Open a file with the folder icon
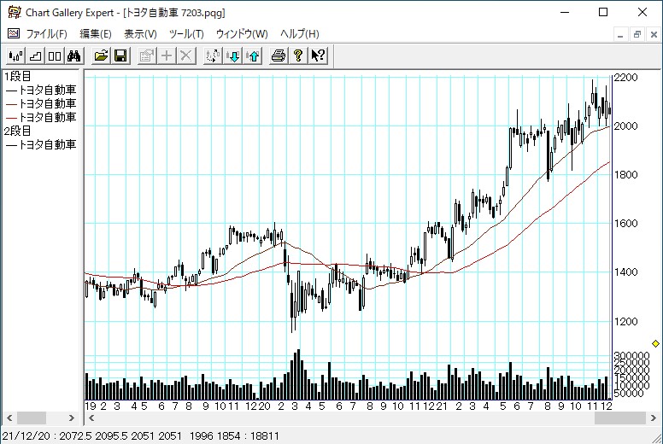Viewport: 663px width, 444px height. pyautogui.click(x=101, y=55)
